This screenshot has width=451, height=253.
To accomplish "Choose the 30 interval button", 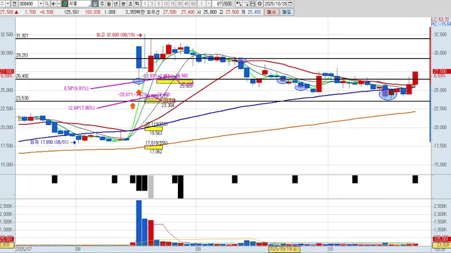I will pos(180,4).
